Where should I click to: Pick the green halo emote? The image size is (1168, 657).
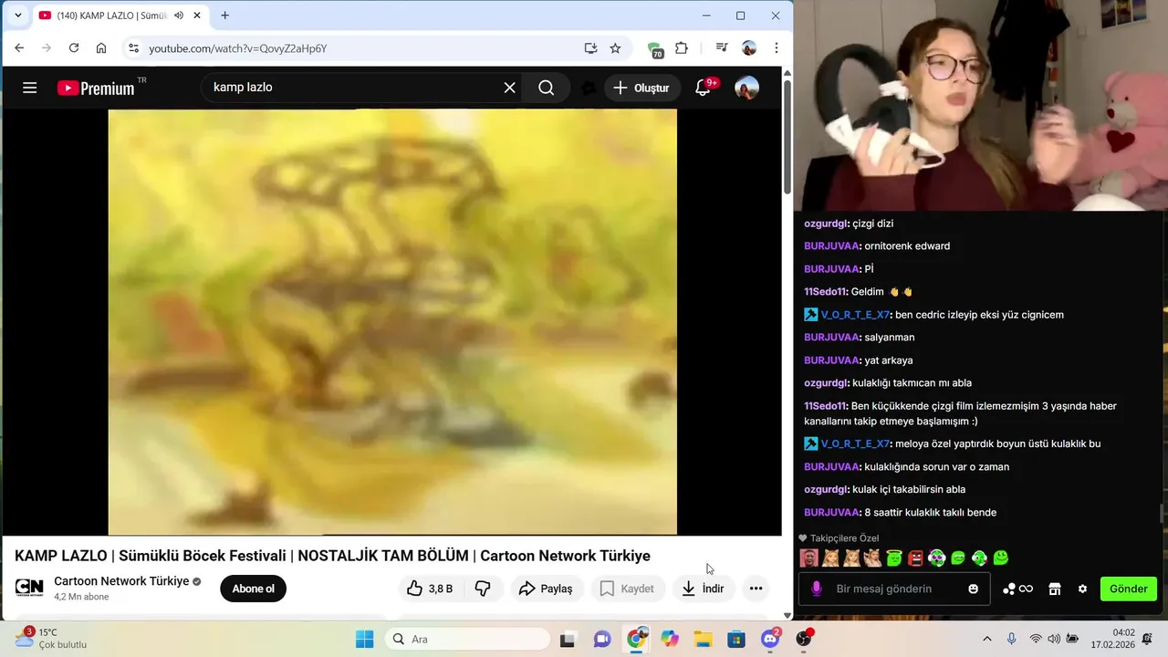(894, 558)
